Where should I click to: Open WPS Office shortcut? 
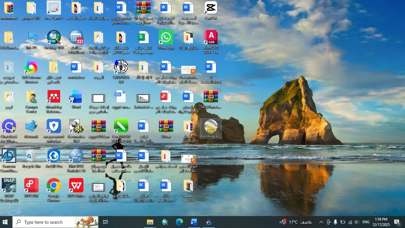click(x=76, y=188)
